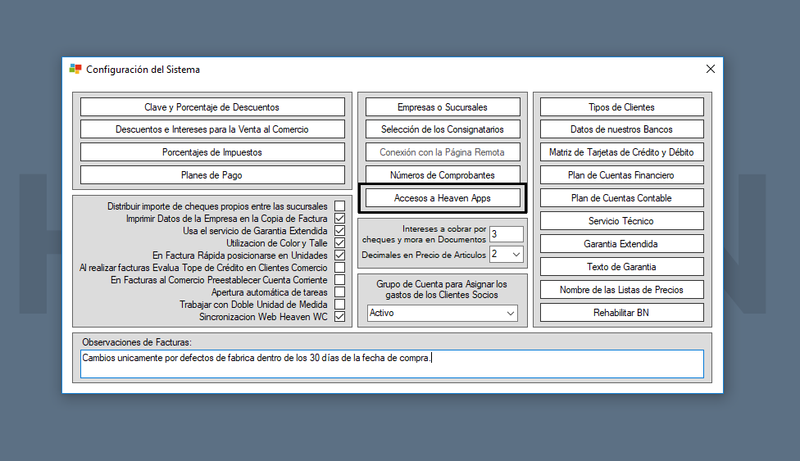Screen dimensions: 800x461
Task: Close the Configuración del Sistema window
Action: pyautogui.click(x=710, y=69)
